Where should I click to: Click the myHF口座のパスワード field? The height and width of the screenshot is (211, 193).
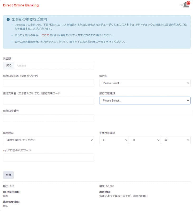[x=49, y=157]
